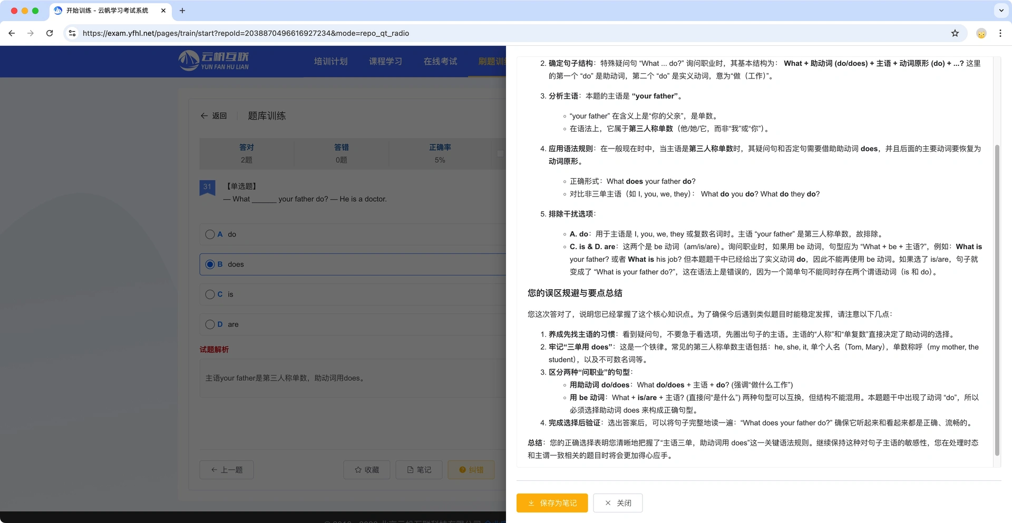The height and width of the screenshot is (523, 1012).
Task: Click the 云帆互联 logo
Action: tap(213, 61)
